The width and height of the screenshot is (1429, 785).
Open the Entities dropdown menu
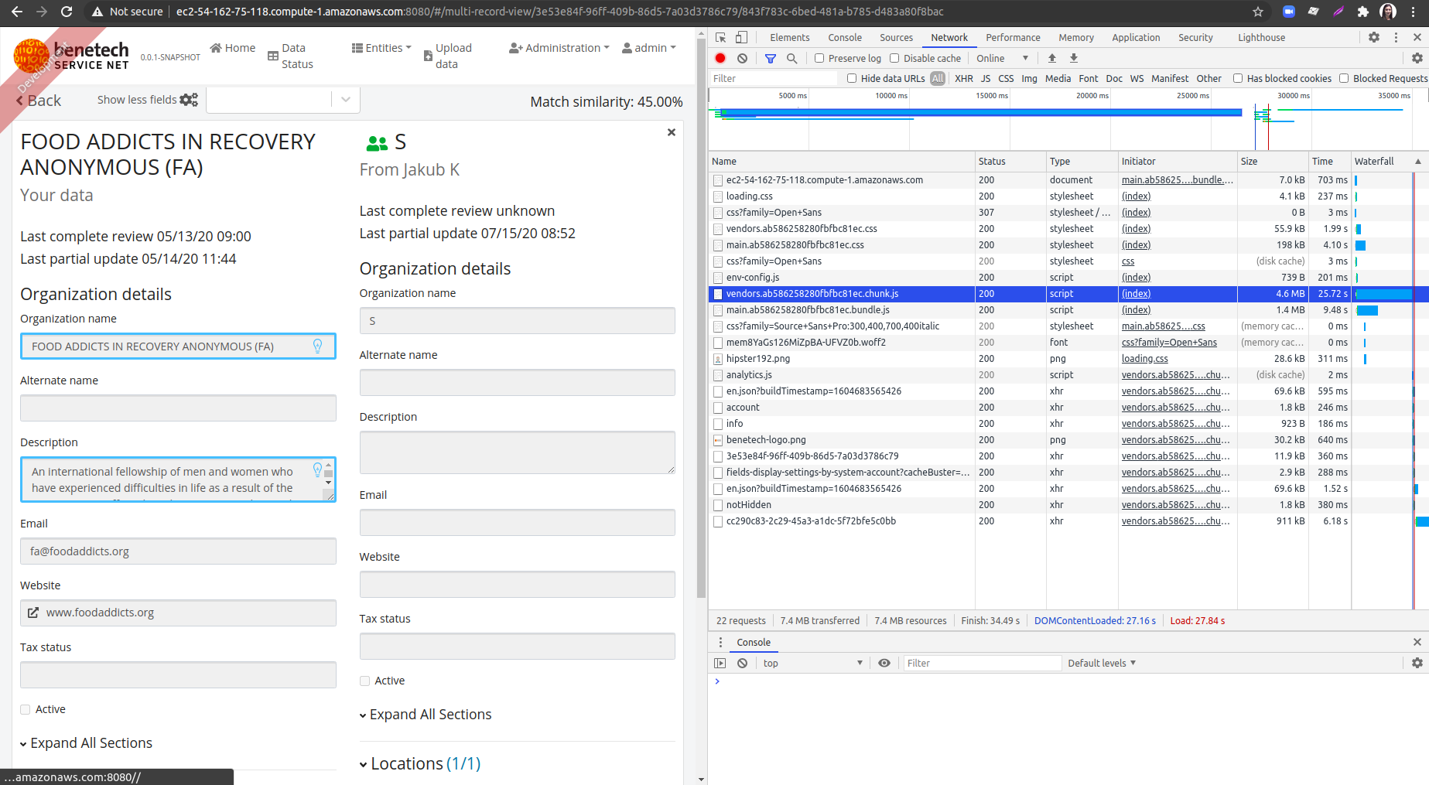(381, 47)
